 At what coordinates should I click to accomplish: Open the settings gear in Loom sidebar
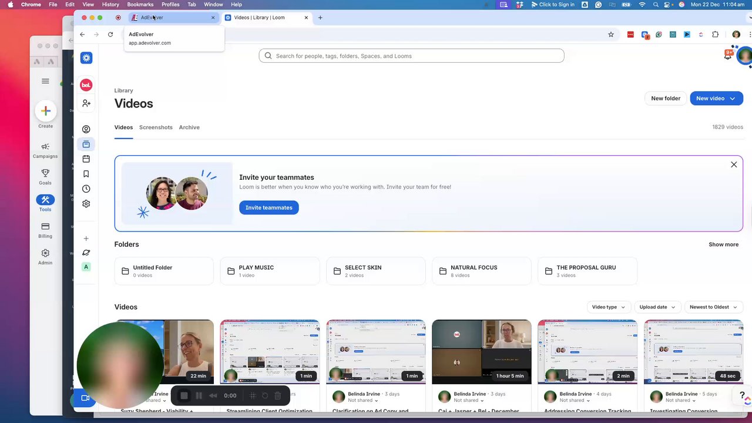(x=86, y=204)
